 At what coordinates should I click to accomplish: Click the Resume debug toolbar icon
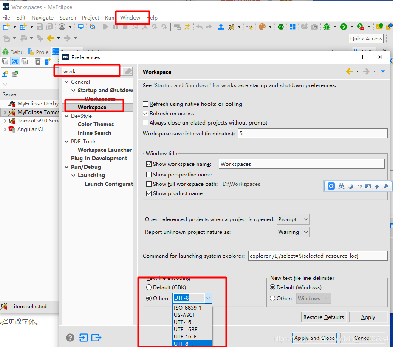click(105, 27)
